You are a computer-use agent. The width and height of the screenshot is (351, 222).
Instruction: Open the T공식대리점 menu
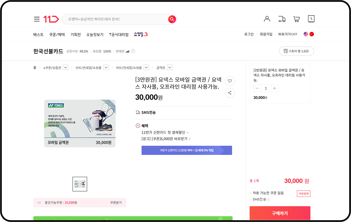(x=119, y=34)
